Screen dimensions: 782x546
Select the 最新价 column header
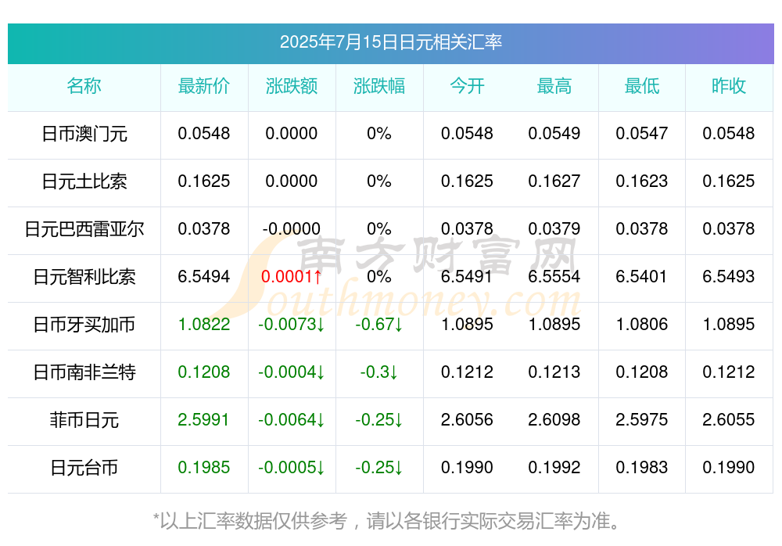(204, 86)
